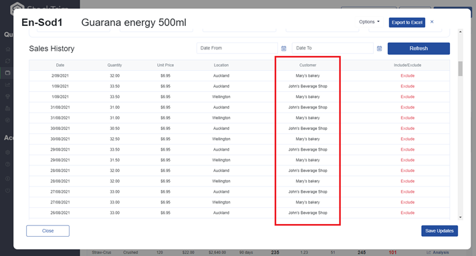Save changes with Save Updates button
The image size is (476, 256).
[439, 231]
